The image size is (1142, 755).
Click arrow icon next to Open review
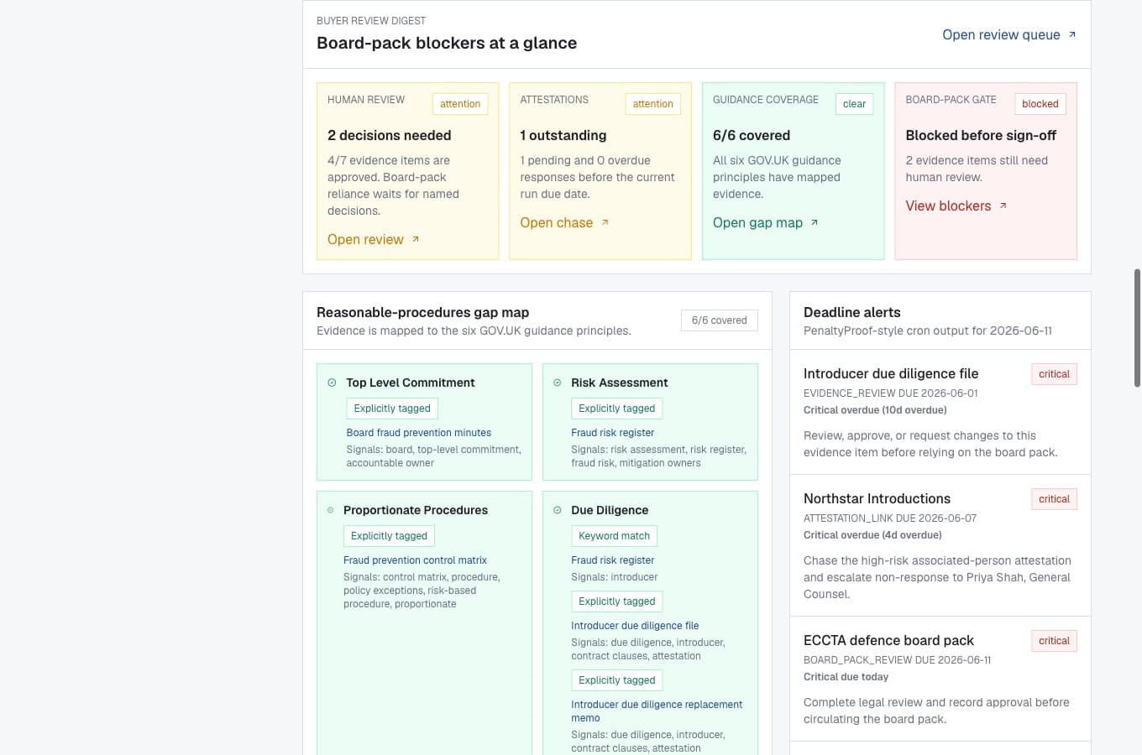(x=415, y=239)
